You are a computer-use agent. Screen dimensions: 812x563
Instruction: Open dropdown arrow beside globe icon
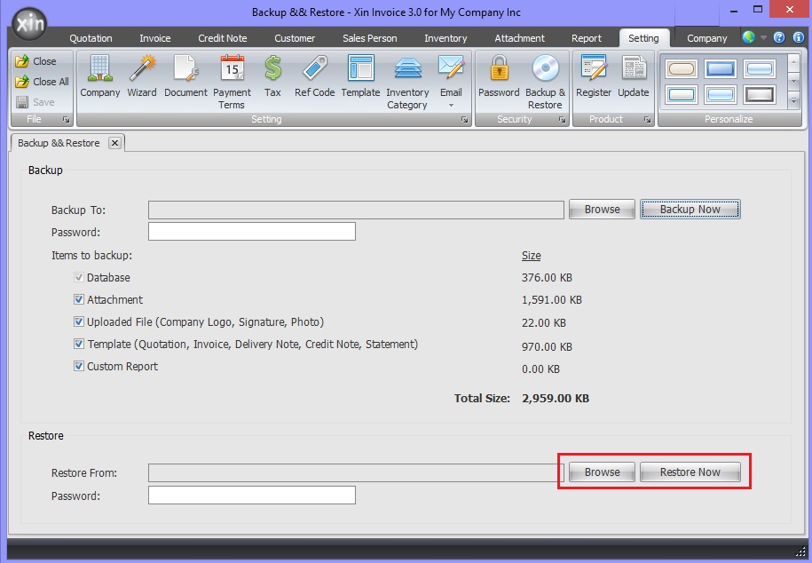click(763, 37)
